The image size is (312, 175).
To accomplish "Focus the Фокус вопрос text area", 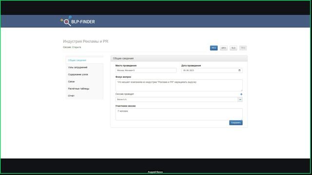I will [179, 86].
